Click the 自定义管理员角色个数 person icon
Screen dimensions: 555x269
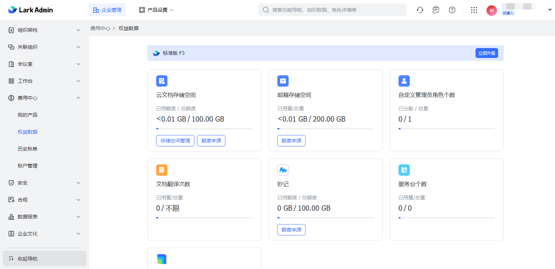[404, 81]
